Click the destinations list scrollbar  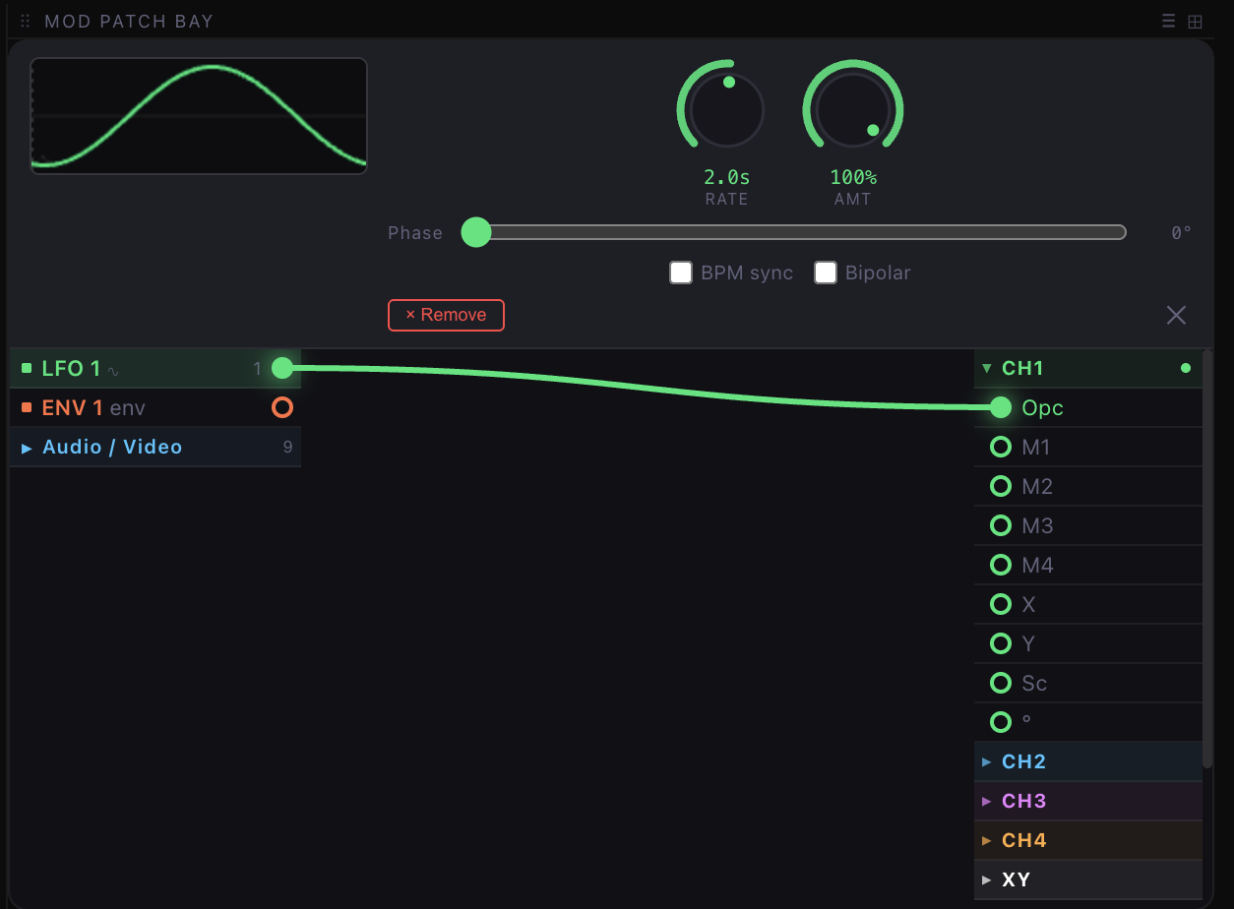tap(1207, 559)
